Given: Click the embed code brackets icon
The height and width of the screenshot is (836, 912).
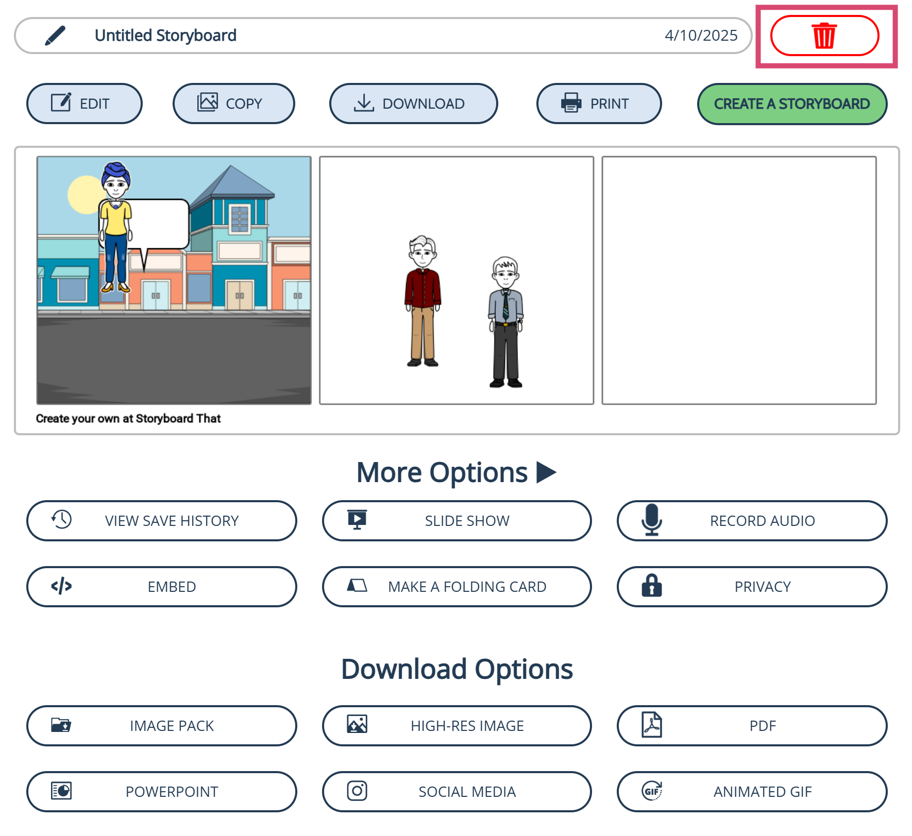Looking at the screenshot, I should click(61, 586).
